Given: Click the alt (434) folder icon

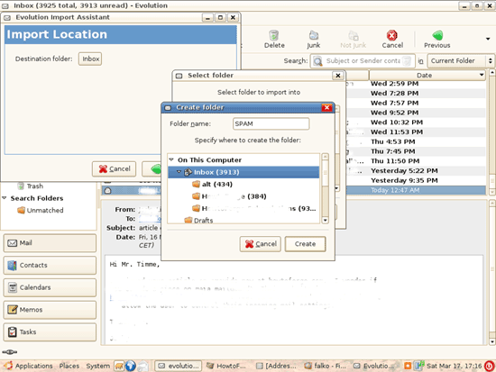Looking at the screenshot, I should tap(196, 184).
